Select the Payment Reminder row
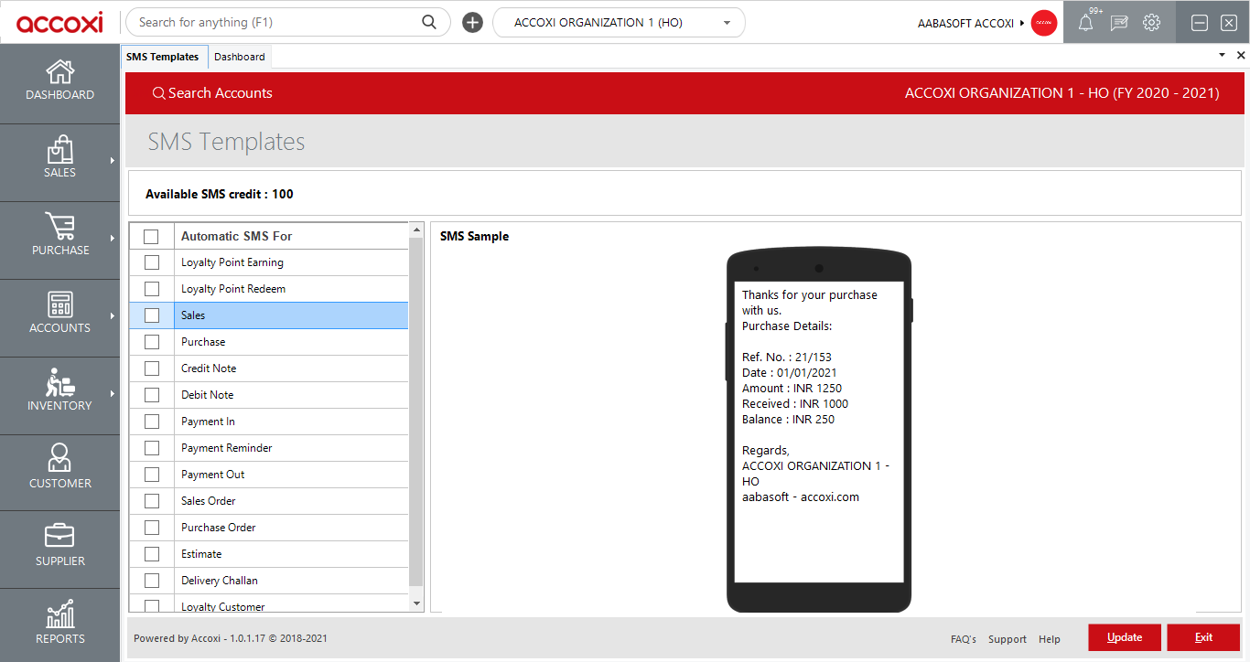Viewport: 1250px width, 662px height. (269, 448)
